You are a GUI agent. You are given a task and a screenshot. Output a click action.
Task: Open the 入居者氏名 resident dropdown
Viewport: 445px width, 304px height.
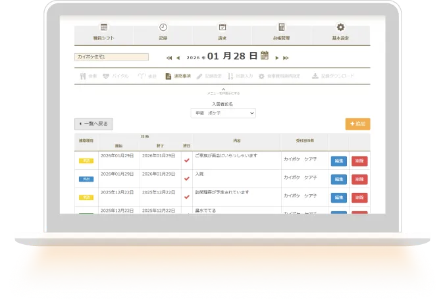point(223,113)
